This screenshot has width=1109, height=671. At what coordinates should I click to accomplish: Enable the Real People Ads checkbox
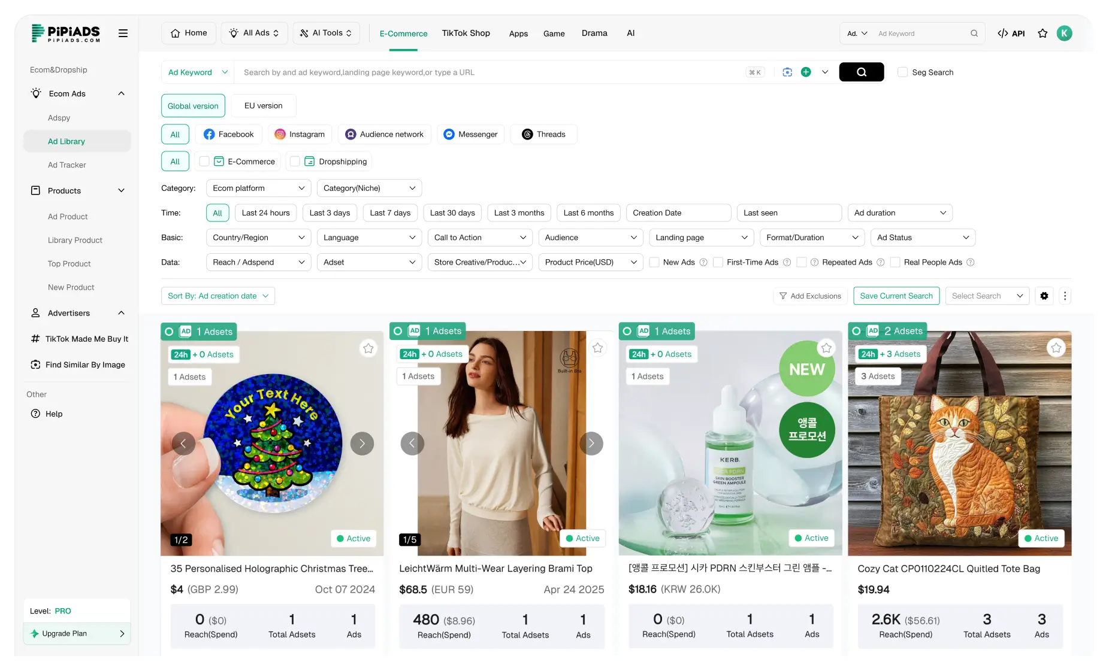coord(895,262)
